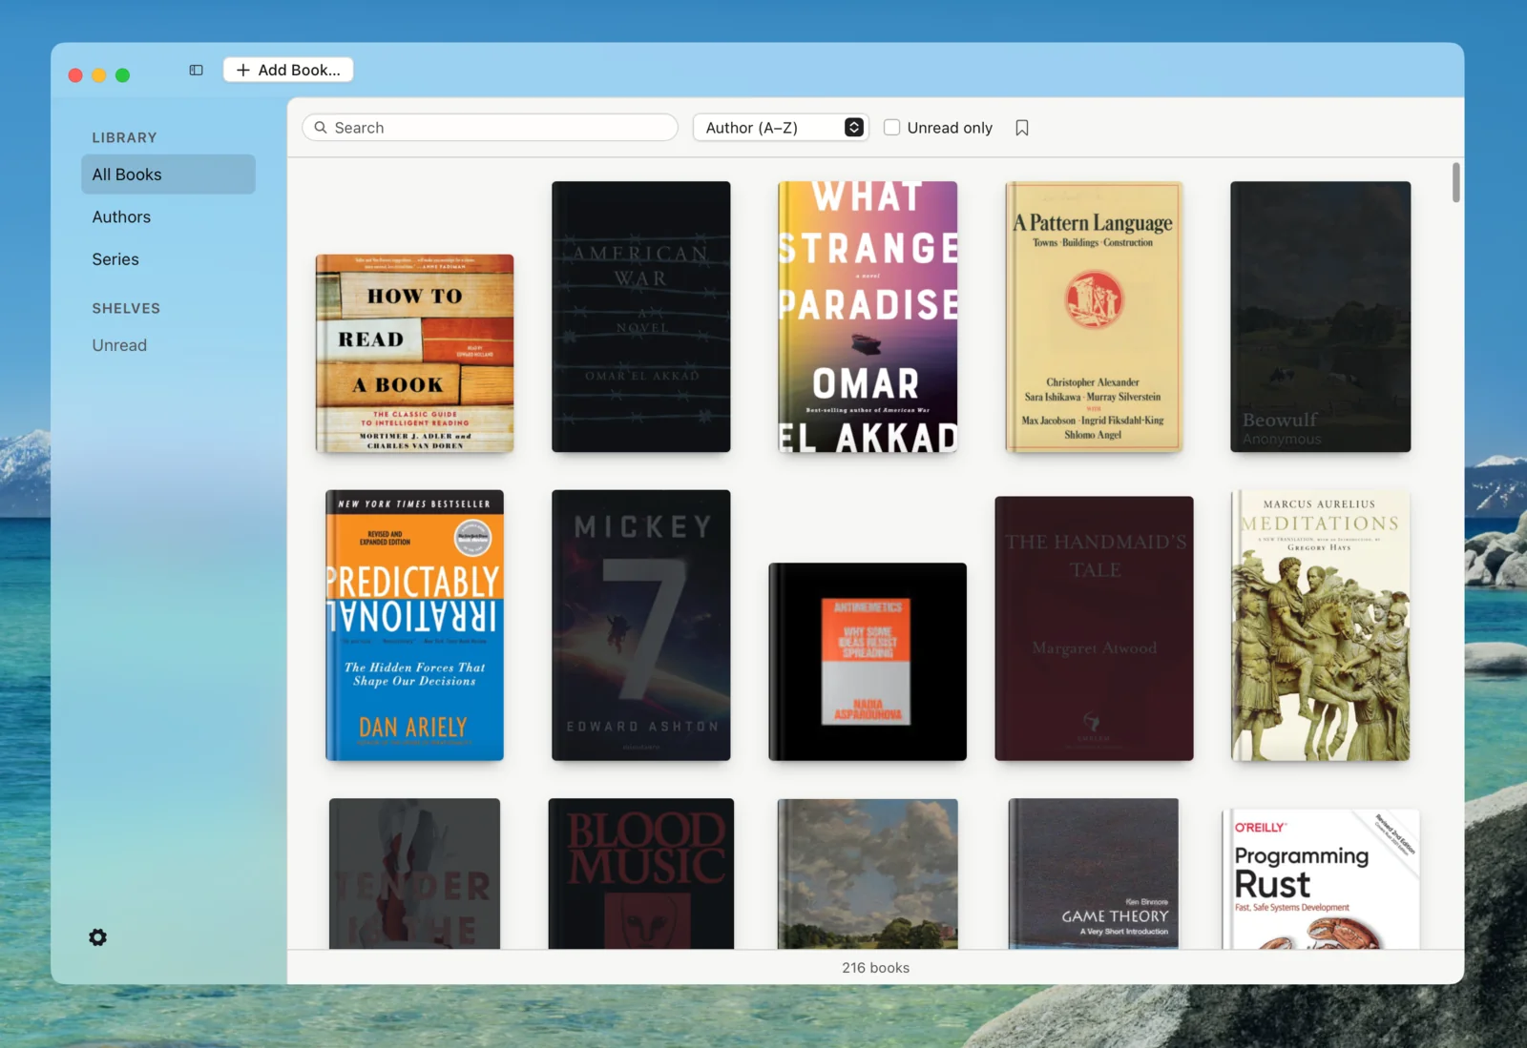Close the window with red button

[75, 75]
